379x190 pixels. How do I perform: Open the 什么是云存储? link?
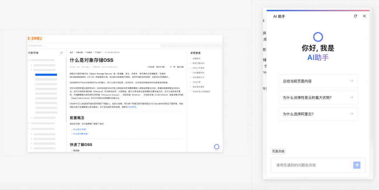tap(80, 129)
